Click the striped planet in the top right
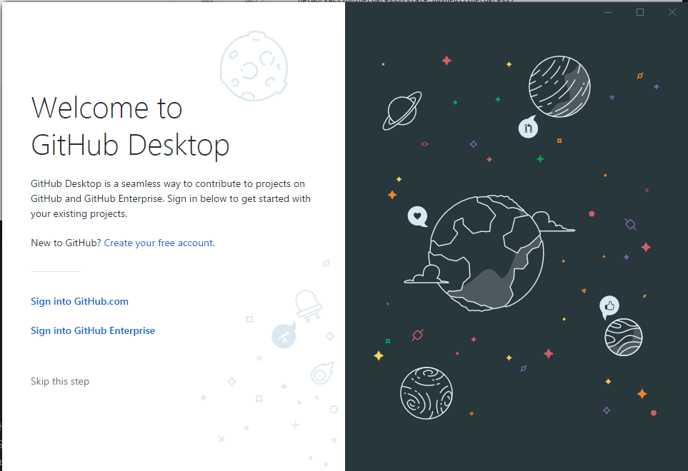 [x=560, y=86]
